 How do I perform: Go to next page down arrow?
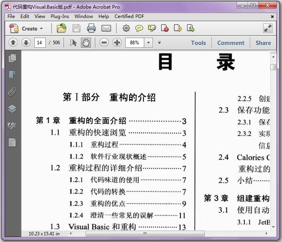[26, 43]
